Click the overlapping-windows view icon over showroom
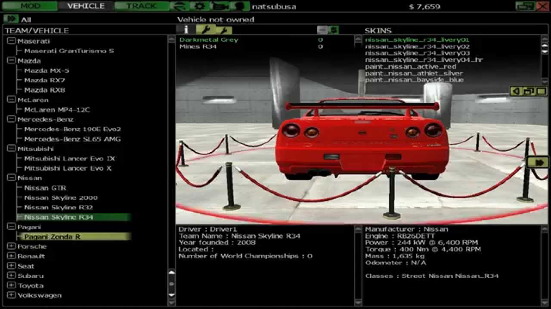This screenshot has width=551, height=309. 529,91
